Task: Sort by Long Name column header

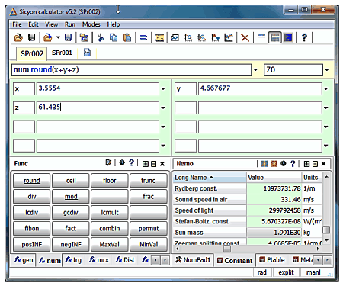Action: click(x=210, y=178)
